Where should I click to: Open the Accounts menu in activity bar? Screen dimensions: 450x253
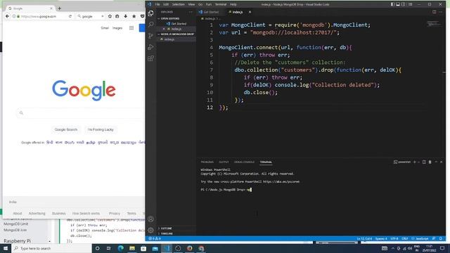pyautogui.click(x=150, y=219)
